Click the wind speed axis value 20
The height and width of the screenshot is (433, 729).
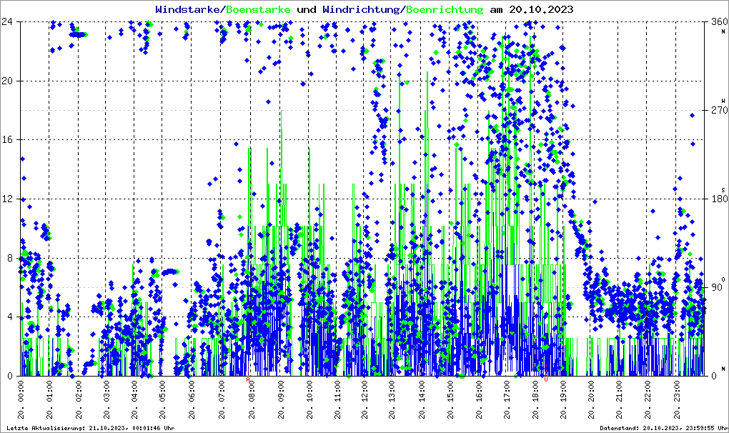point(7,81)
